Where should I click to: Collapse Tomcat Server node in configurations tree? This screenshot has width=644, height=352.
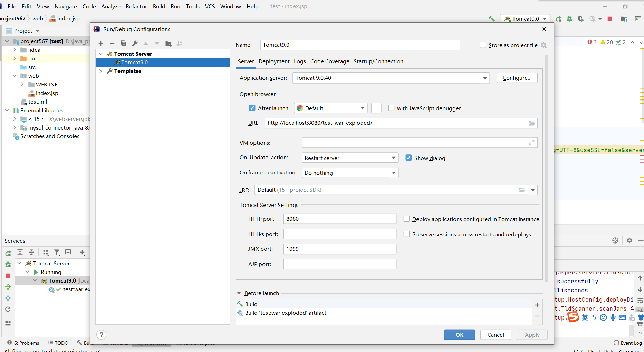(x=100, y=54)
